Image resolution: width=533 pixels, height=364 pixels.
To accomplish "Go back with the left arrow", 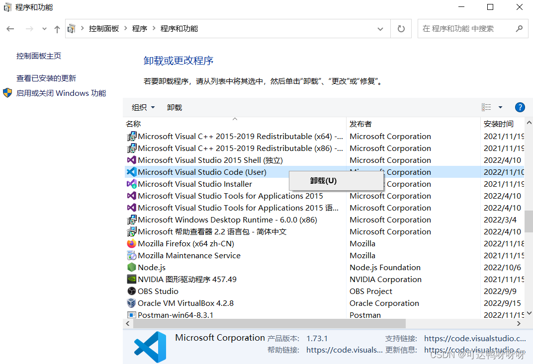I will 10,29.
